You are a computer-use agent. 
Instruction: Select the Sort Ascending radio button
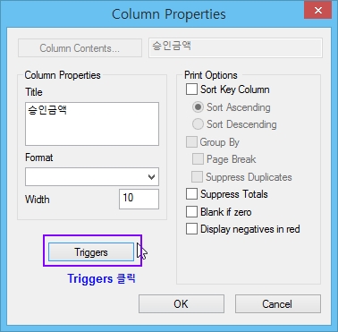(198, 107)
